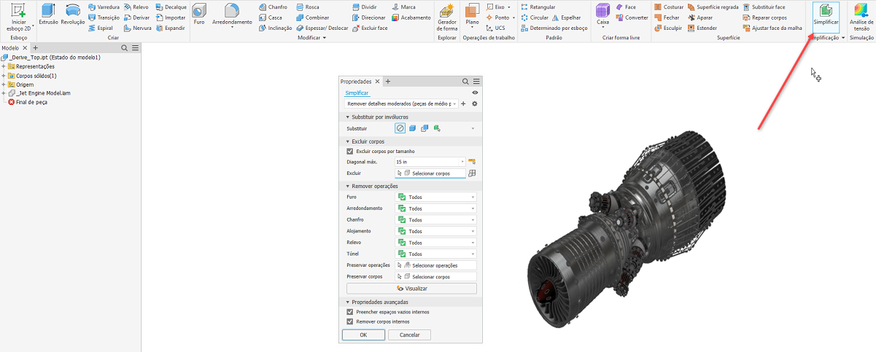Click the Propriedades panel tab
The height and width of the screenshot is (352, 876).
[356, 82]
